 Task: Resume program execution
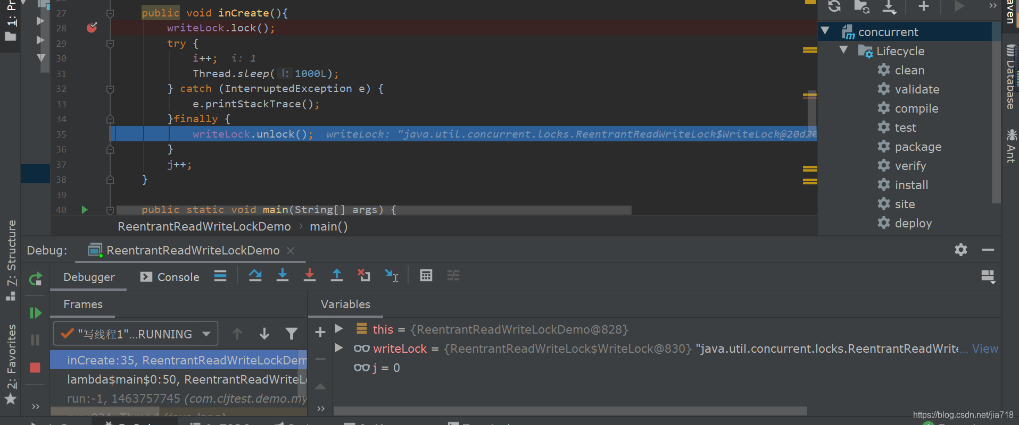click(x=35, y=313)
